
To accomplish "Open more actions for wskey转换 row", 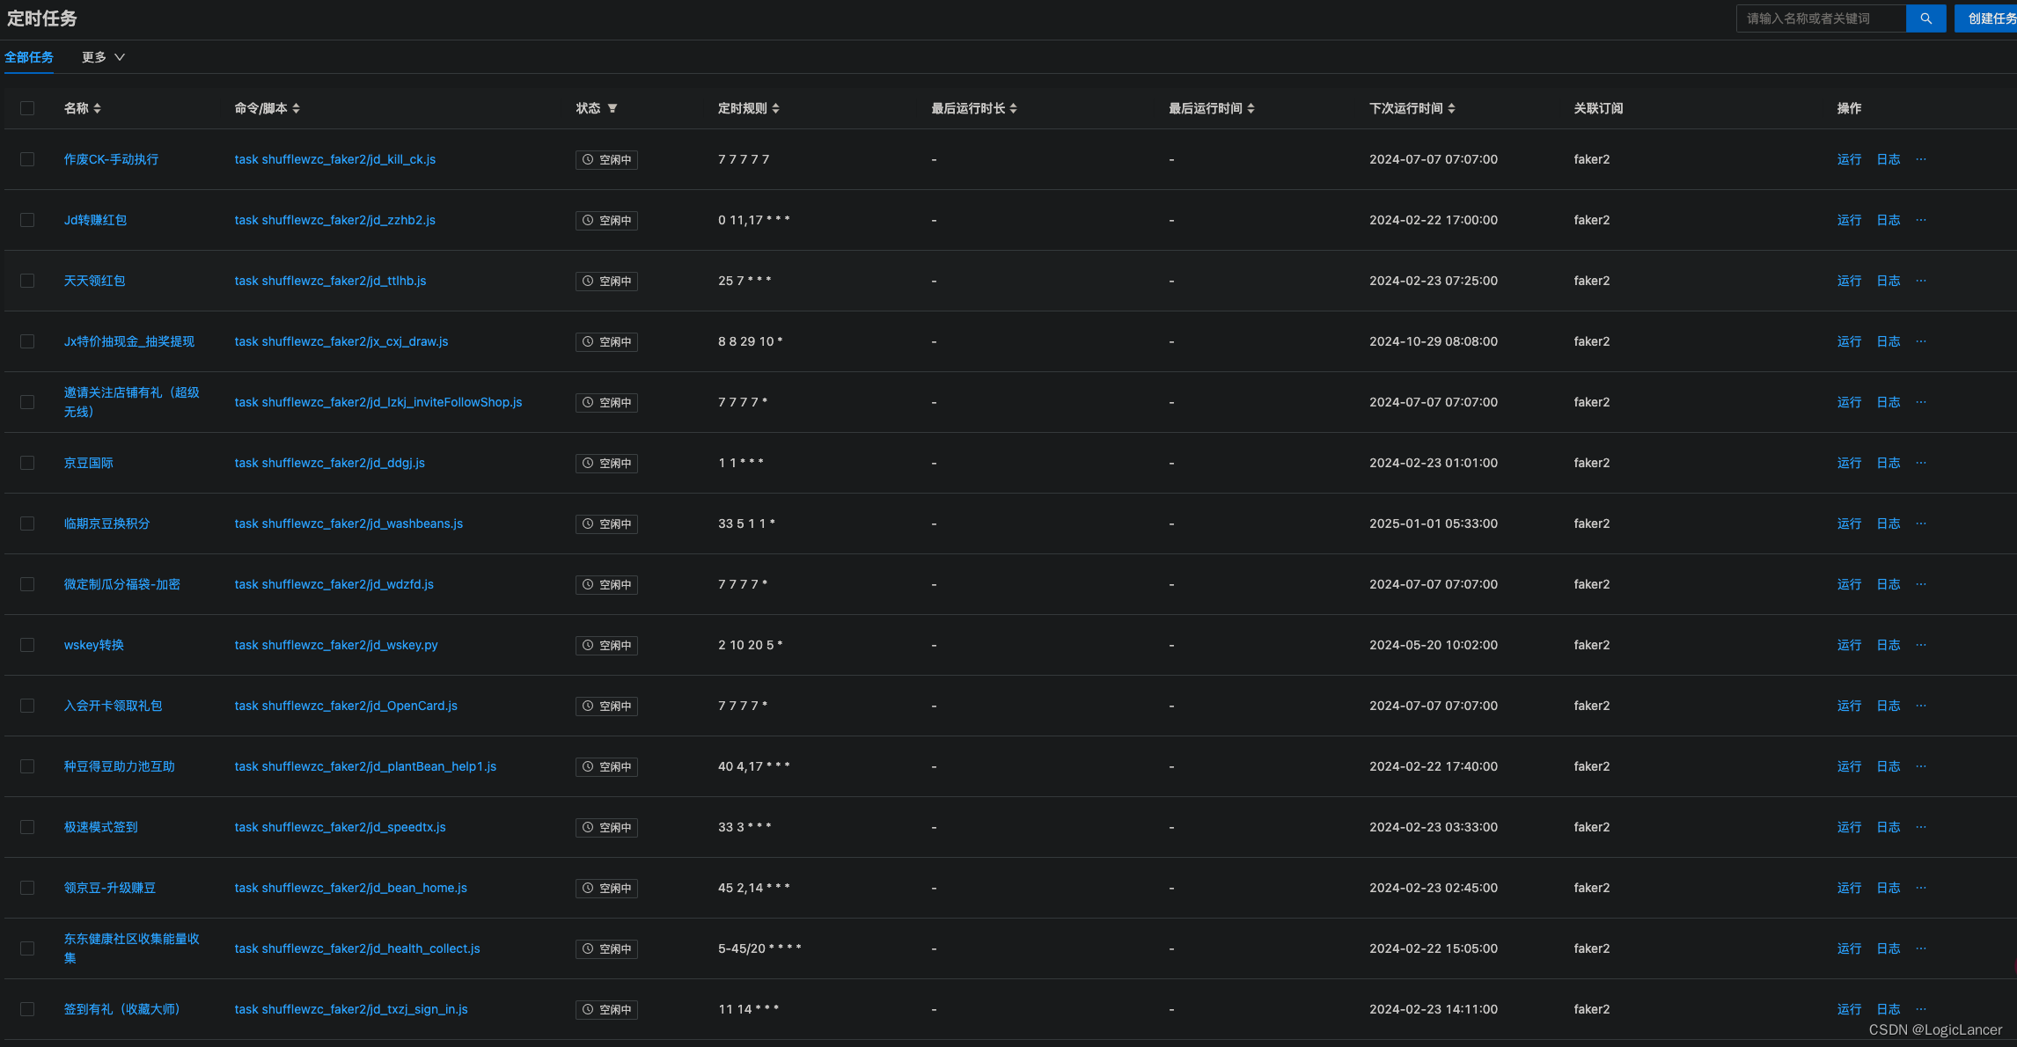I will 1921,645.
